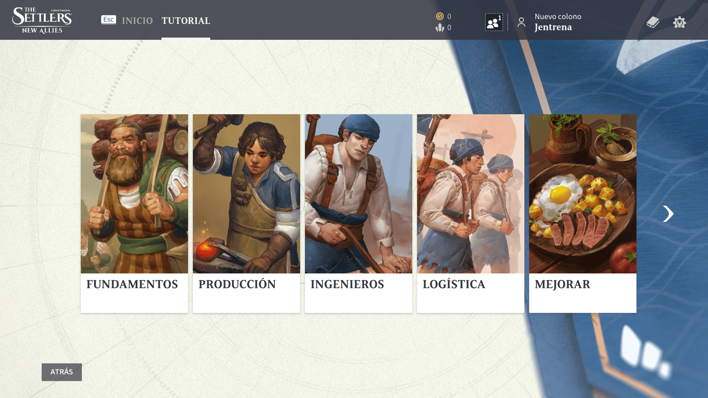Click the gold coin currency icon

click(x=440, y=16)
